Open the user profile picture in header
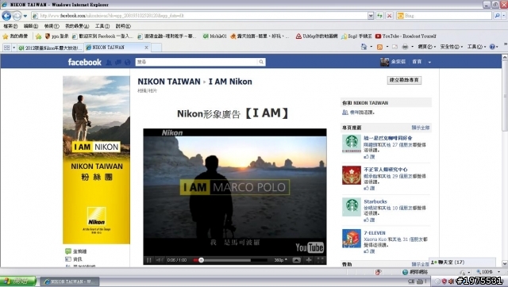This screenshot has height=287, width=508. [384, 62]
